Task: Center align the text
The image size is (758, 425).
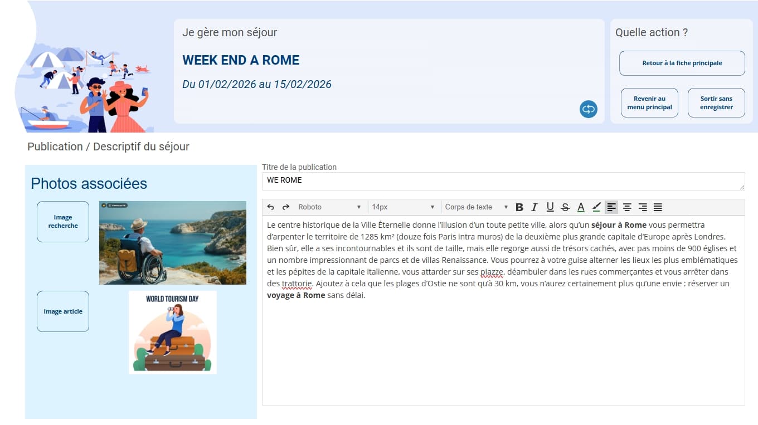Action: 627,207
